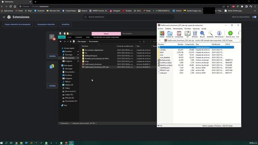
Task: Open the Favoritos menu in WinRAR
Action: click(187, 29)
